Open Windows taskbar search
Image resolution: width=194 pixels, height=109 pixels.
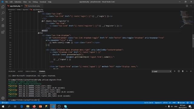tap(9, 106)
